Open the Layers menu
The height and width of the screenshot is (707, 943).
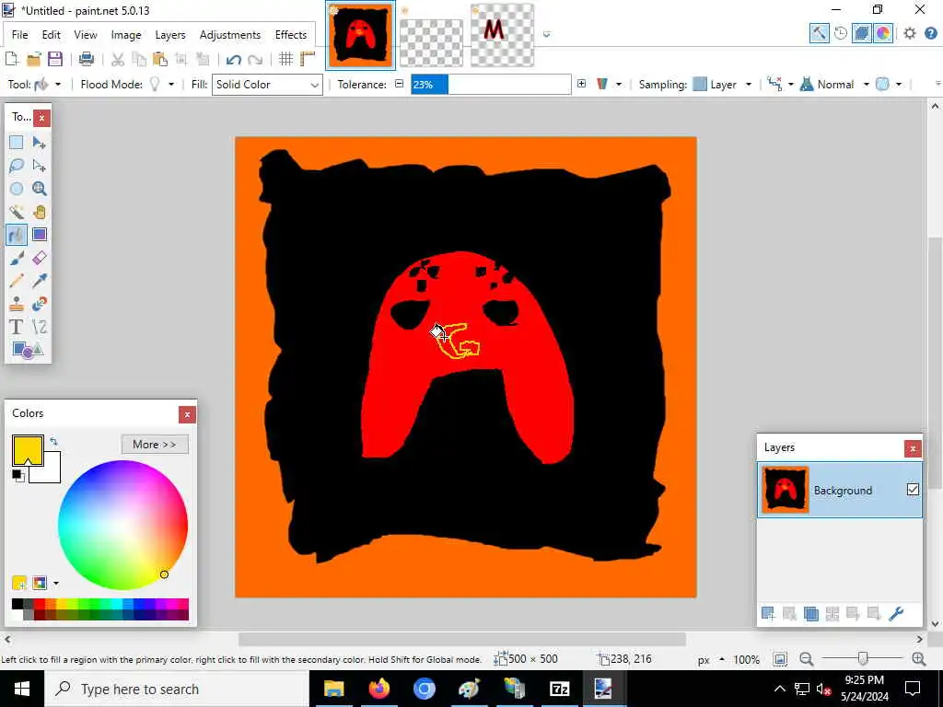click(x=170, y=35)
